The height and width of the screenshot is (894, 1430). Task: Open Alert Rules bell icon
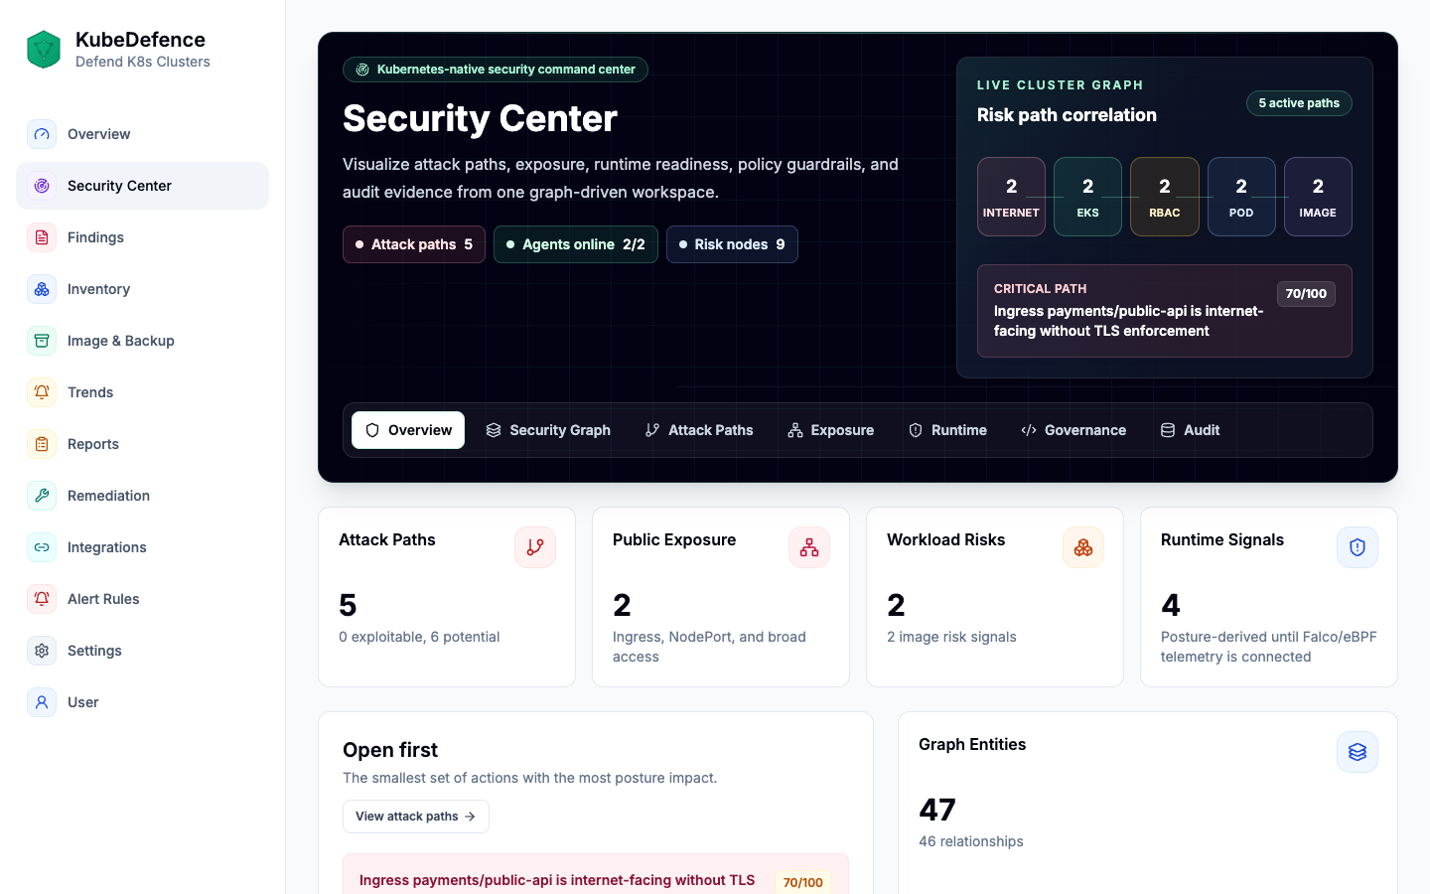pos(42,599)
